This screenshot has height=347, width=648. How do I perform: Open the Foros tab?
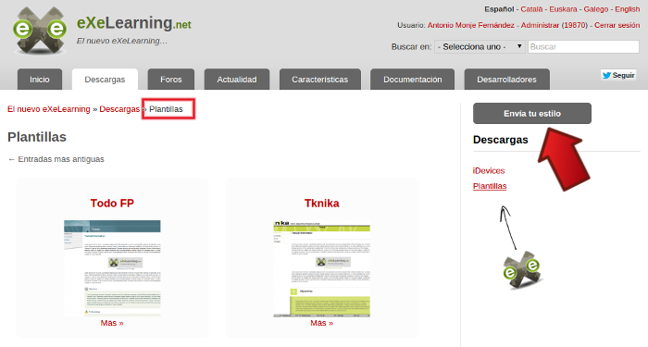pos(171,80)
